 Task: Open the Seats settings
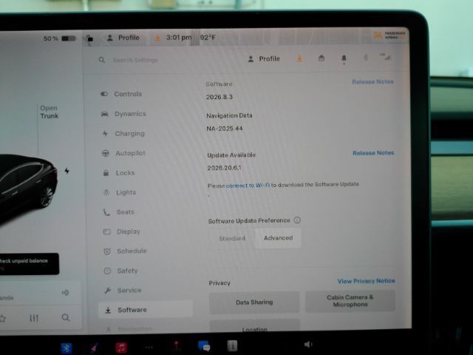point(119,212)
